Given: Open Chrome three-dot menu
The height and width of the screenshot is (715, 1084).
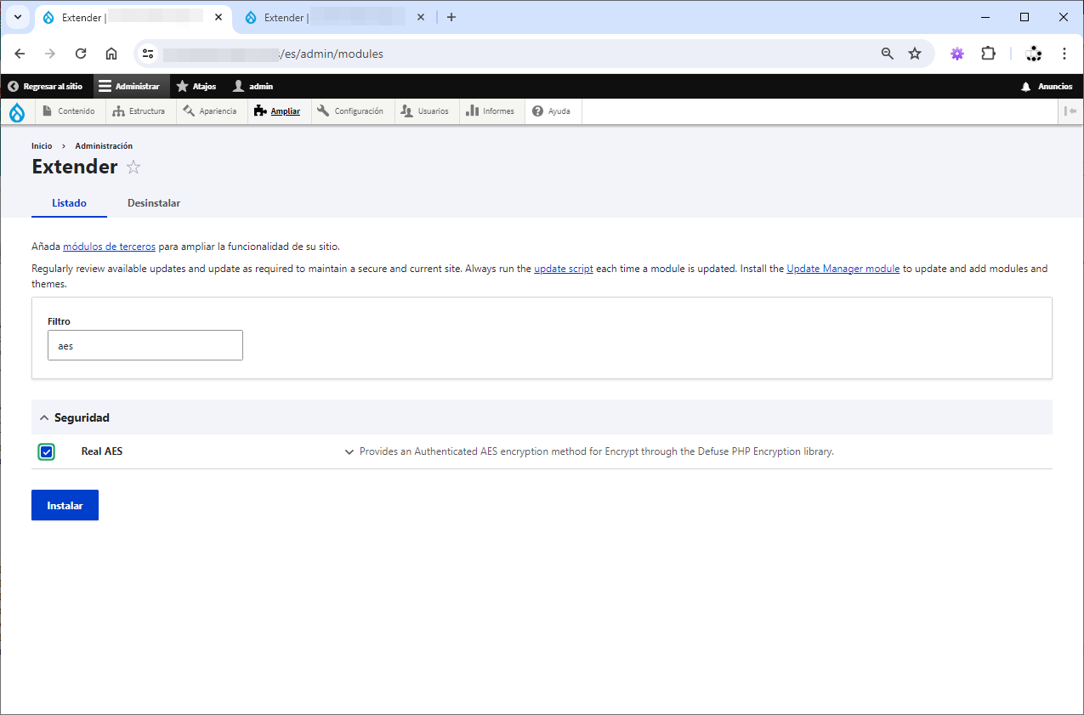Looking at the screenshot, I should tap(1064, 54).
